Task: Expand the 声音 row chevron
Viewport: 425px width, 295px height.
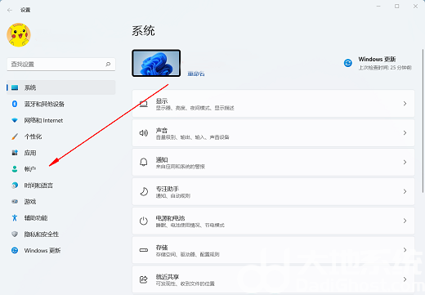Action: [405, 133]
